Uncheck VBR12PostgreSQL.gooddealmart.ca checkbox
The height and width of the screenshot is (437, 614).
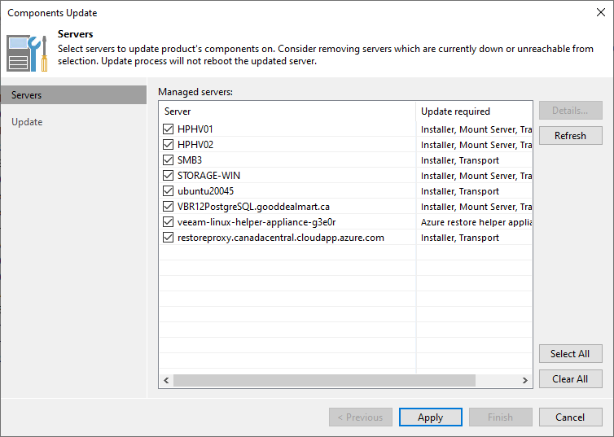169,207
